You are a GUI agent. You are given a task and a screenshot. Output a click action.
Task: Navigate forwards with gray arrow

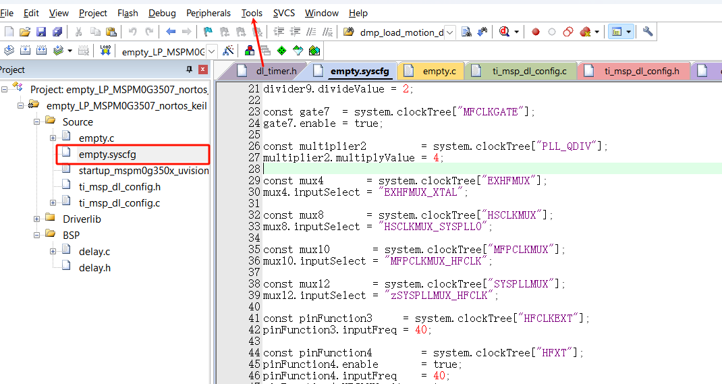pyautogui.click(x=186, y=32)
